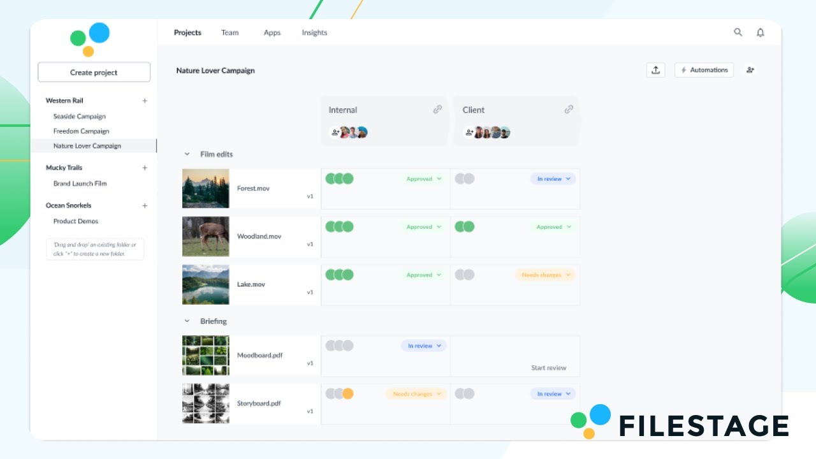
Task: Click Internal reviewer avatars for Forest.mov
Action: (339, 178)
